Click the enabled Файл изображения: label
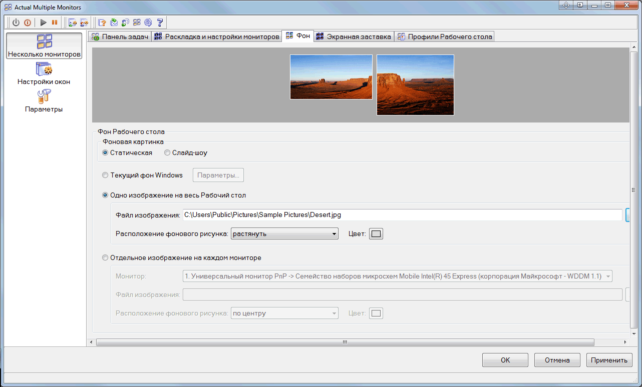 pos(148,215)
